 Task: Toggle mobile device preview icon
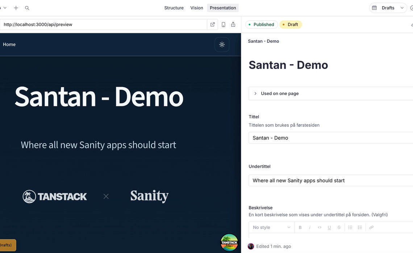coord(224,25)
